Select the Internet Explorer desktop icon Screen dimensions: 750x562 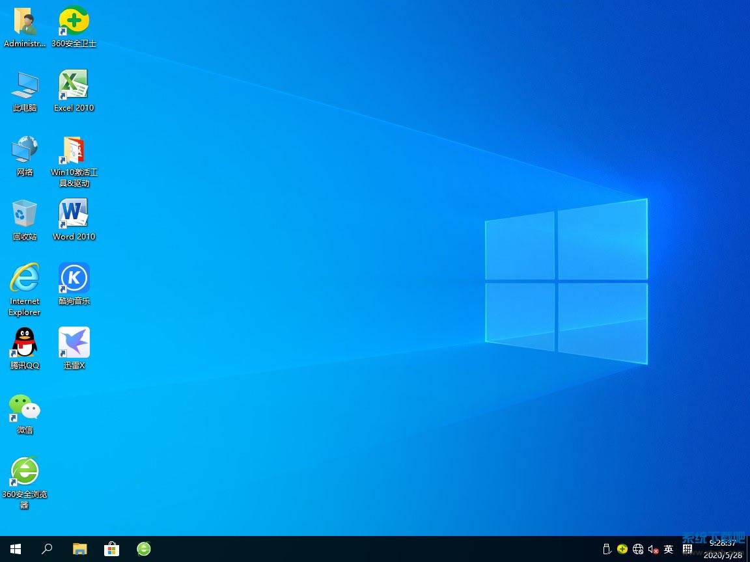(x=25, y=279)
